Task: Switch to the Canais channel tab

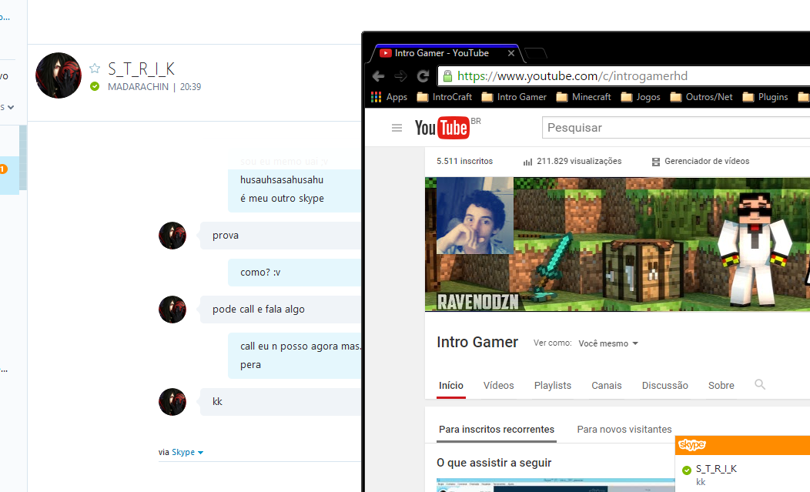Action: click(607, 386)
